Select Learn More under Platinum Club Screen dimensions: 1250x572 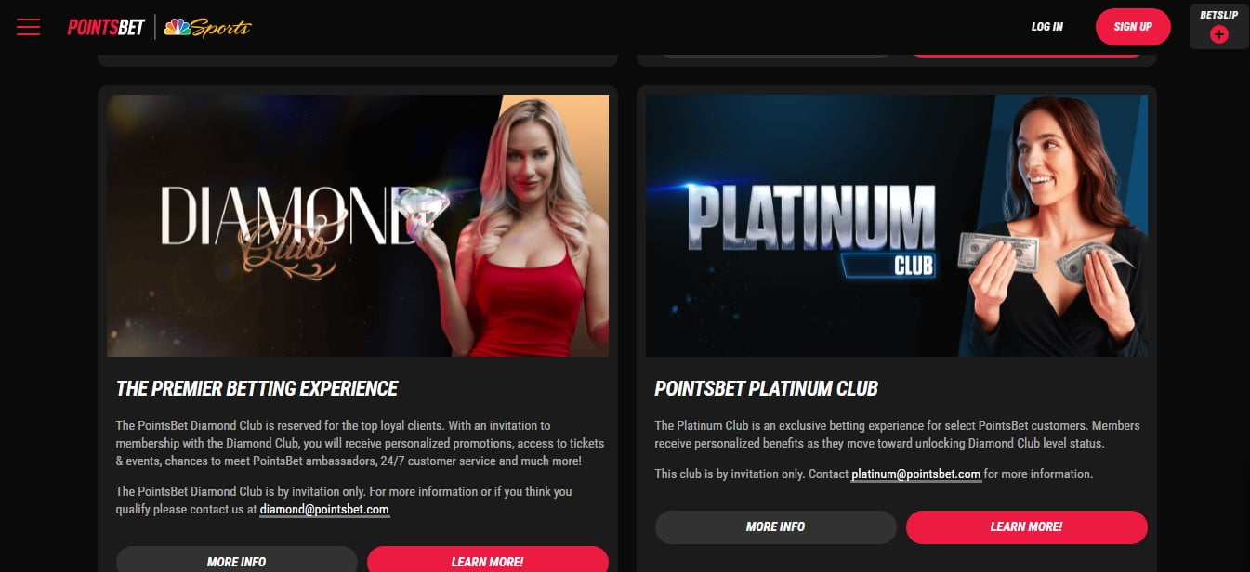1027,526
